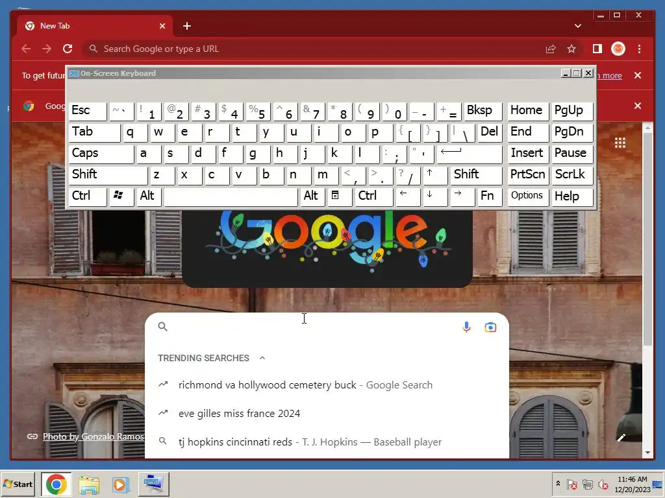Customize this page pencil icon
The height and width of the screenshot is (498, 665).
point(621,438)
